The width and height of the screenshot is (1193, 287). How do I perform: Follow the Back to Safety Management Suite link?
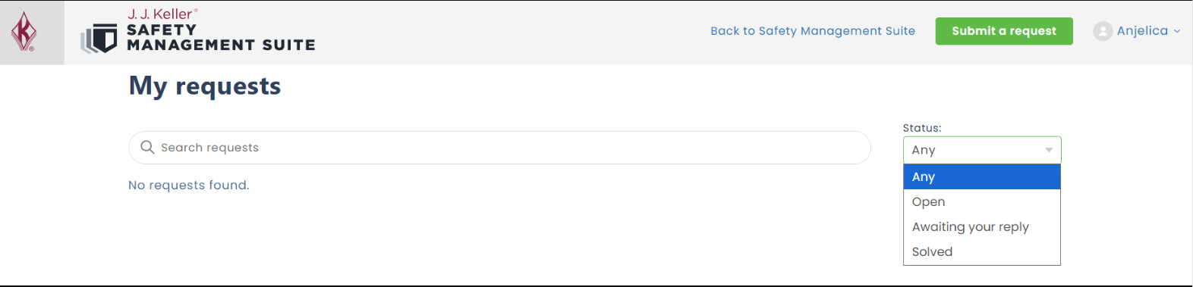tap(813, 31)
